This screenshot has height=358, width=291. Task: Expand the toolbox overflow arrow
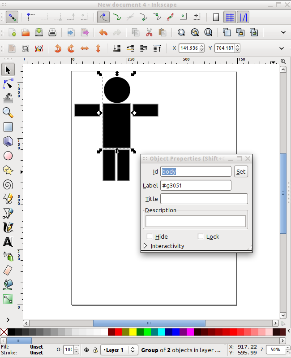coord(8,320)
